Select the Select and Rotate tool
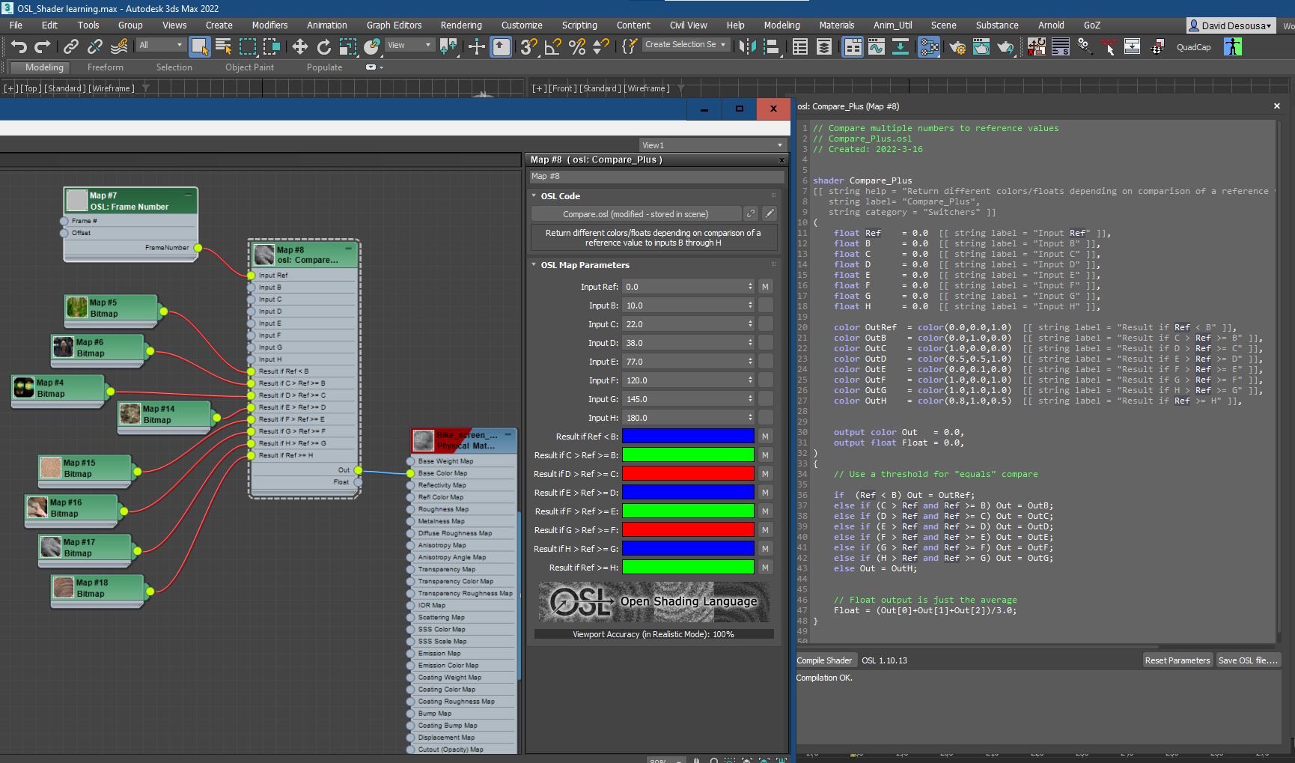1295x763 pixels. [323, 46]
